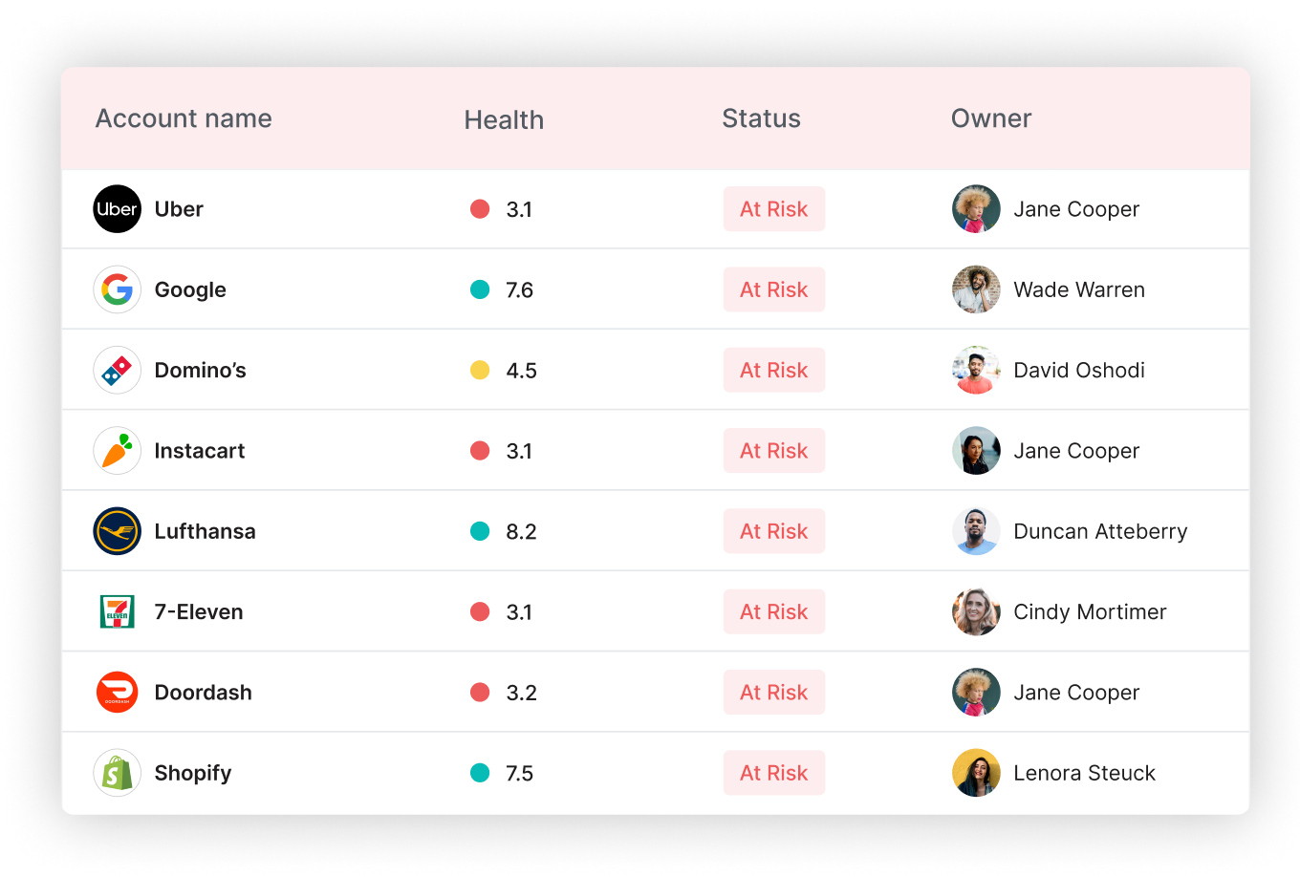Click the At Risk badge for Shopify
The width and height of the screenshot is (1300, 877).
click(774, 773)
